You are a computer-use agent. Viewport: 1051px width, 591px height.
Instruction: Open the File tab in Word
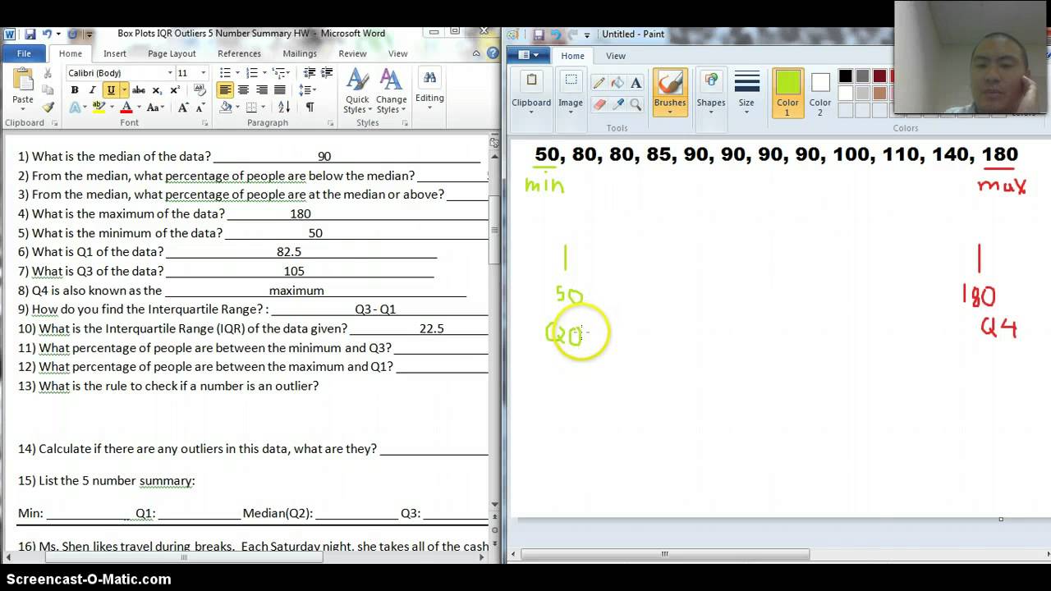24,53
